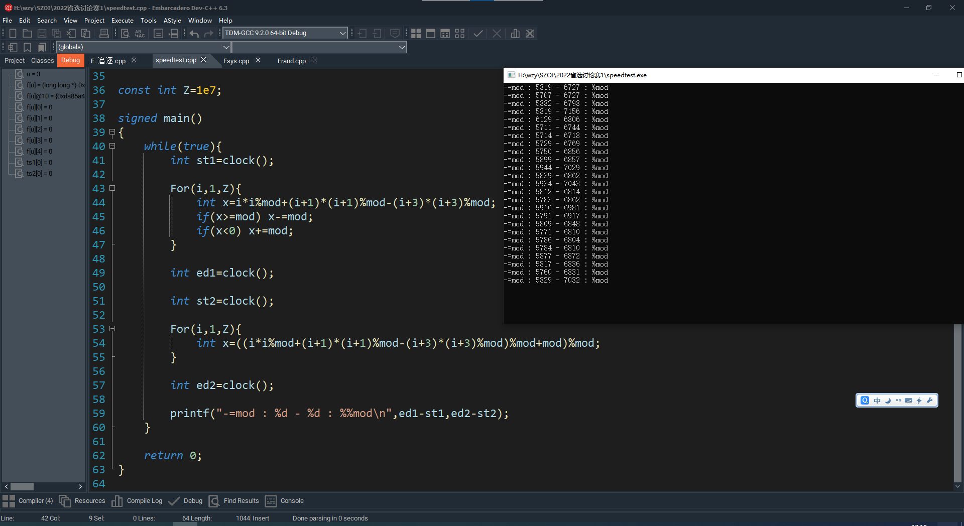This screenshot has height=526, width=964.
Task: Save the current file
Action: [42, 33]
